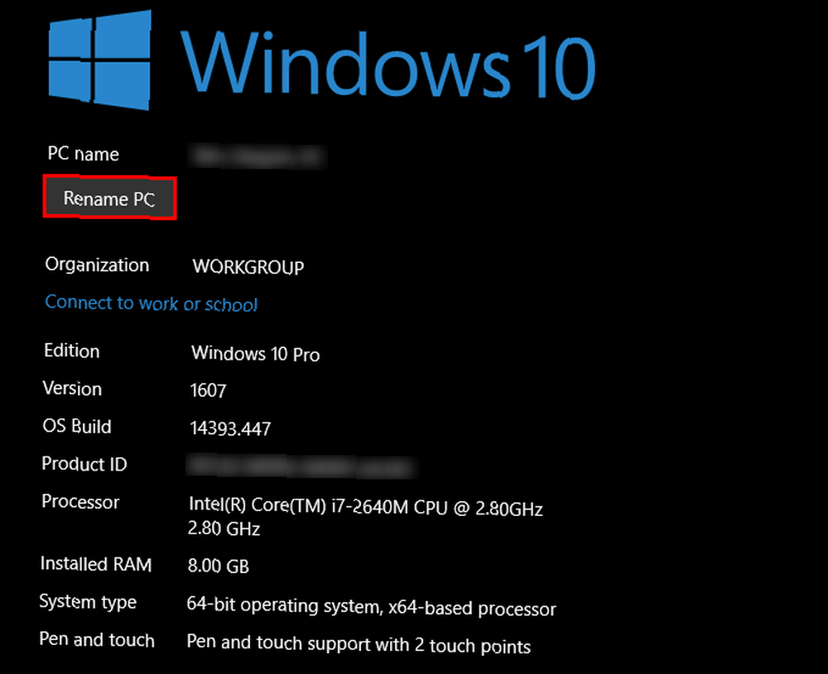
Task: Select the WORKGROUP organization value
Action: (x=248, y=267)
